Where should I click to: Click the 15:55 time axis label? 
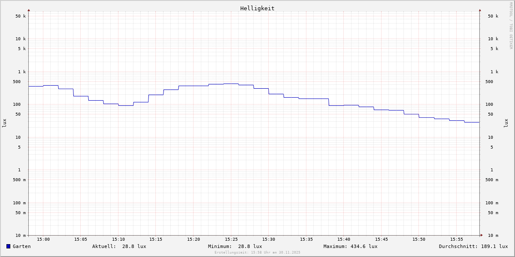456,239
